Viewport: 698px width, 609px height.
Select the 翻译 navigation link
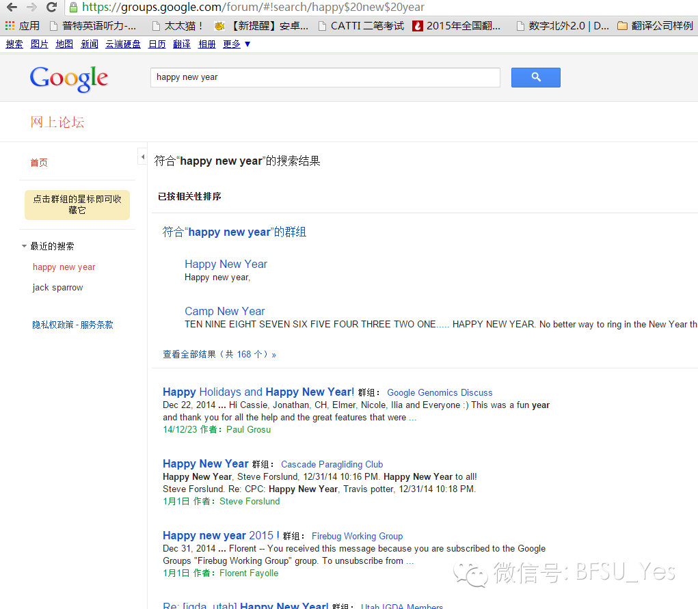[182, 44]
